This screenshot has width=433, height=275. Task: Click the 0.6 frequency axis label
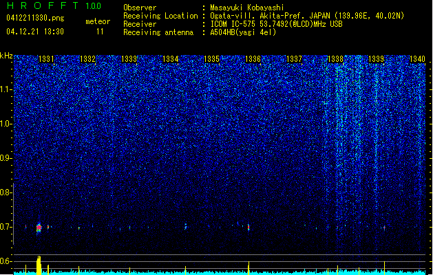[6, 261]
